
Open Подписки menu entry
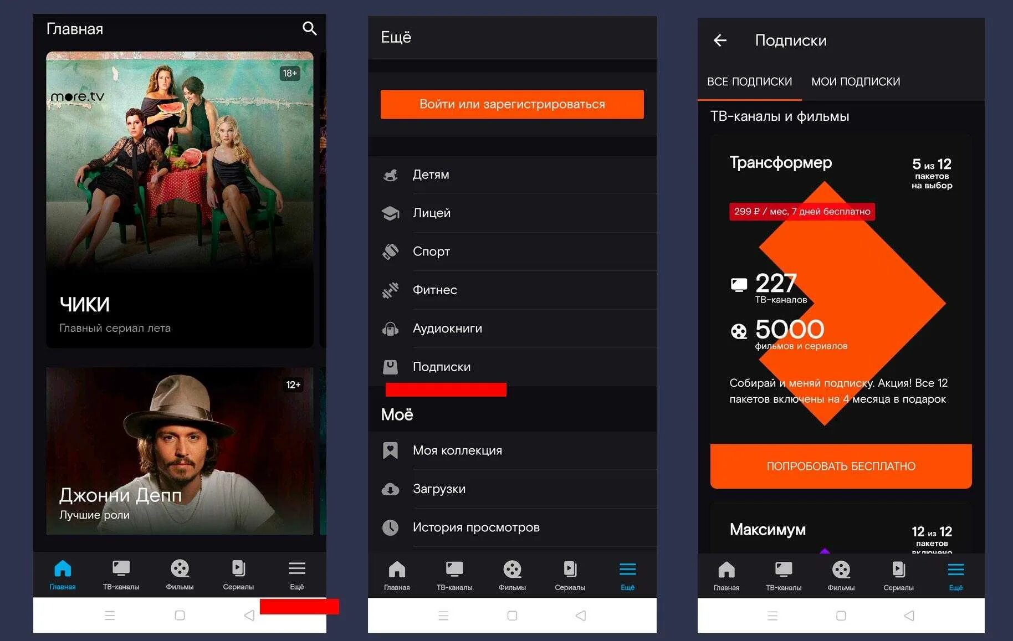click(512, 367)
